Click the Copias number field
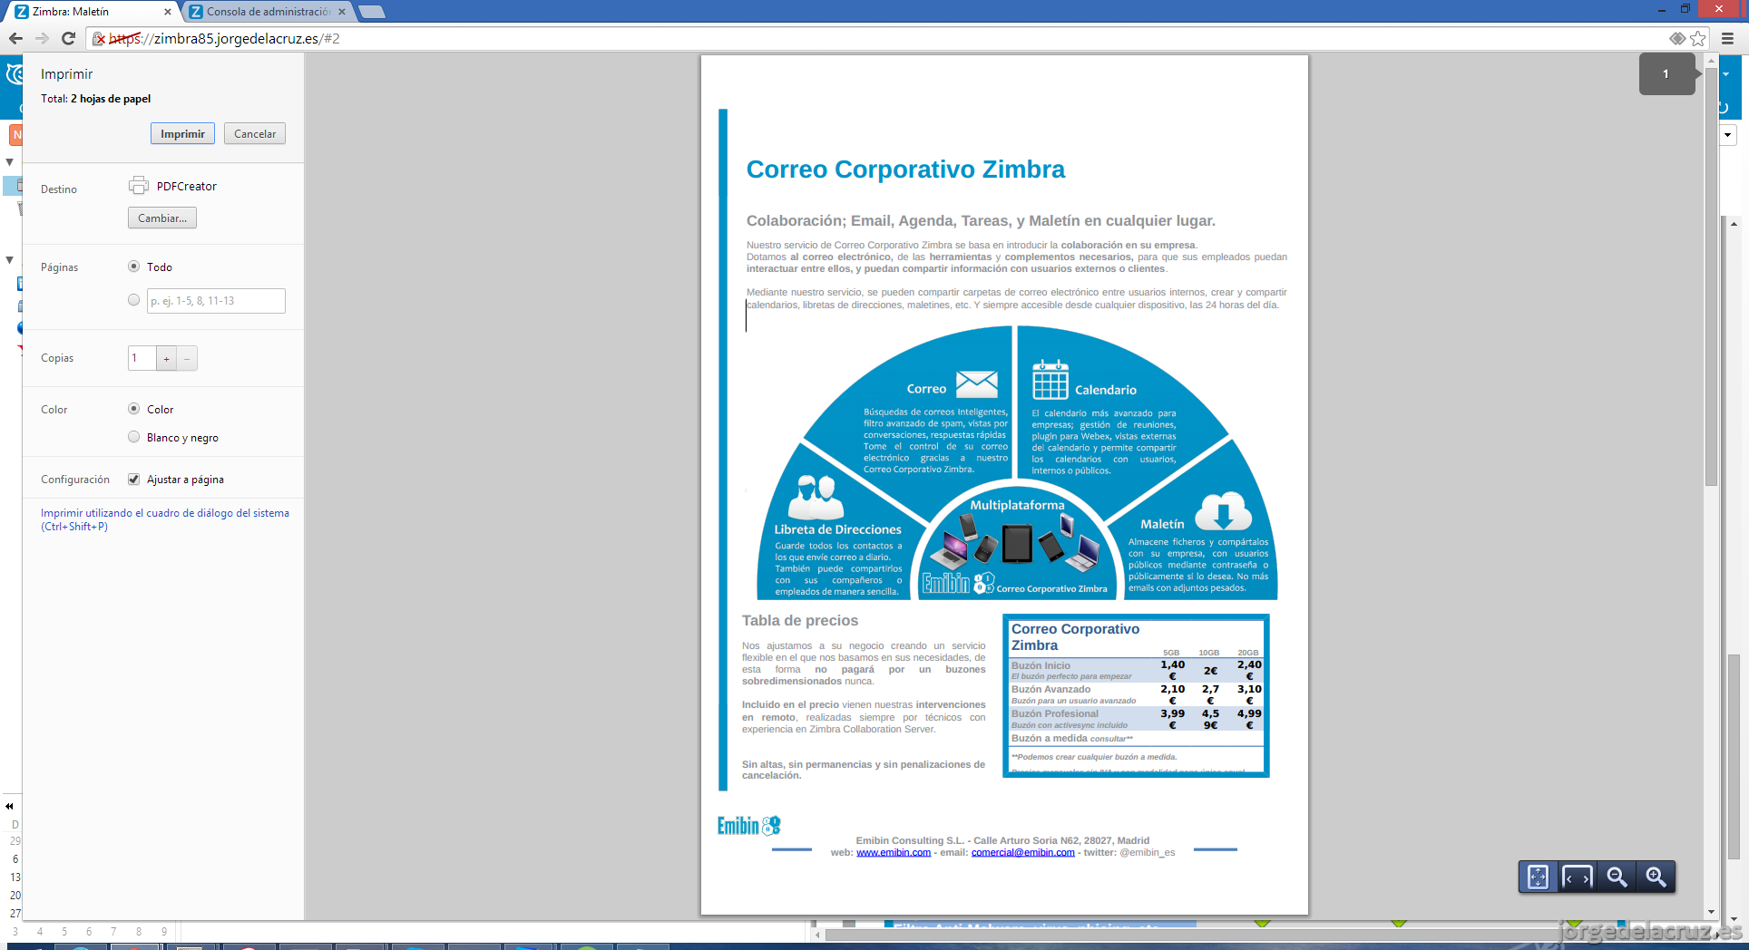This screenshot has width=1749, height=950. point(142,358)
